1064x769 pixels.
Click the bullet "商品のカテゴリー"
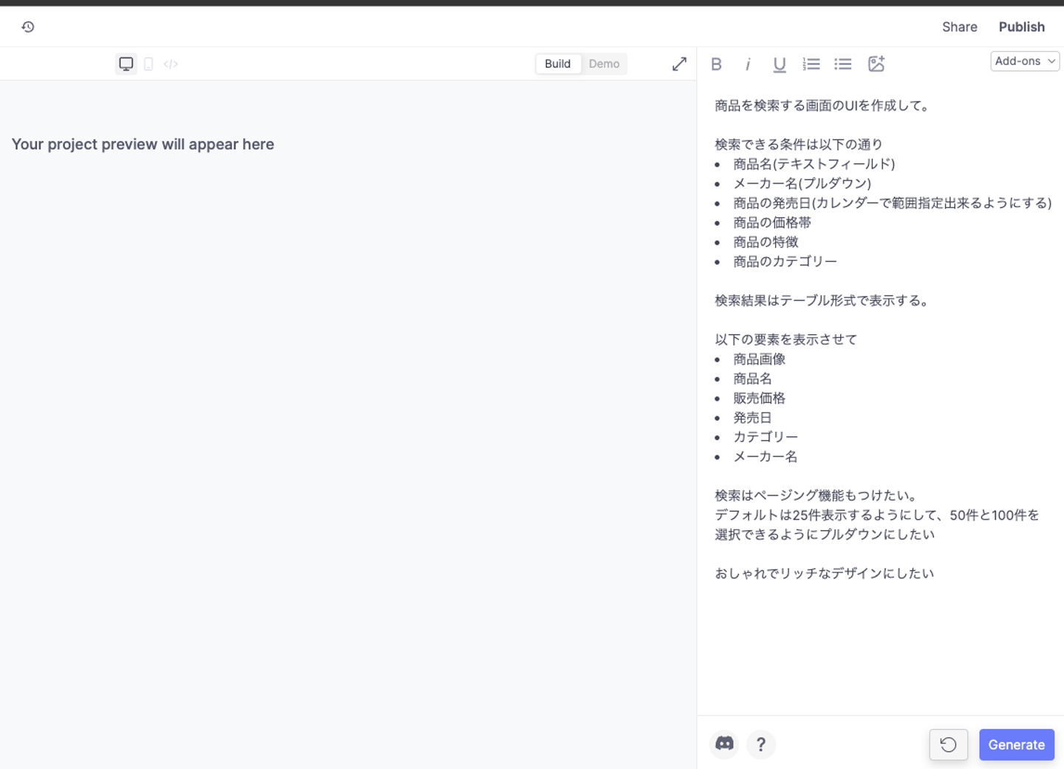(785, 262)
